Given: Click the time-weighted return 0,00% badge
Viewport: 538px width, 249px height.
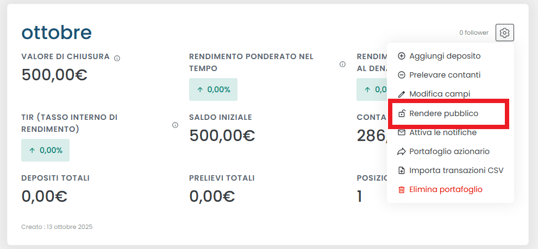Looking at the screenshot, I should point(213,90).
